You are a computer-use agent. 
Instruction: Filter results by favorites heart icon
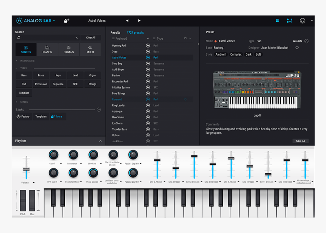185,38
